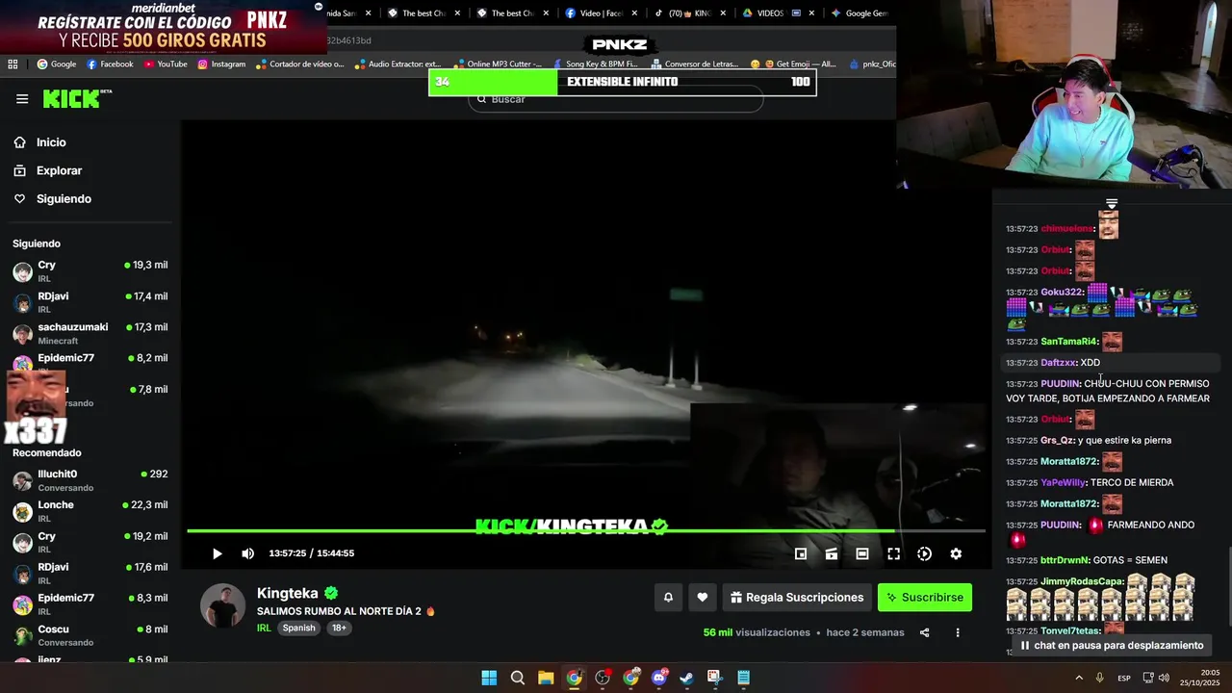Click PUUDIIN username in chat
The image size is (1232, 693).
tap(1061, 384)
